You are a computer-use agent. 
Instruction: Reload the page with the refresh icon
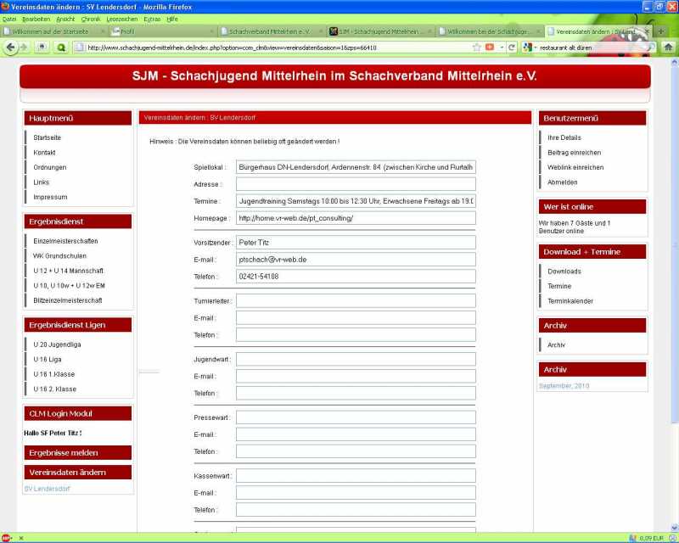tap(512, 48)
